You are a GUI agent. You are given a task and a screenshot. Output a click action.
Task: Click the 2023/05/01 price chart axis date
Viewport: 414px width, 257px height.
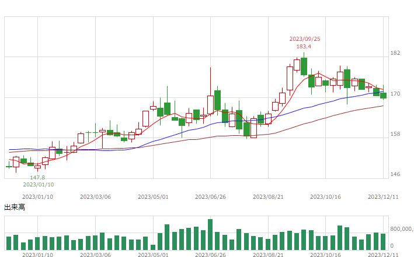point(153,197)
